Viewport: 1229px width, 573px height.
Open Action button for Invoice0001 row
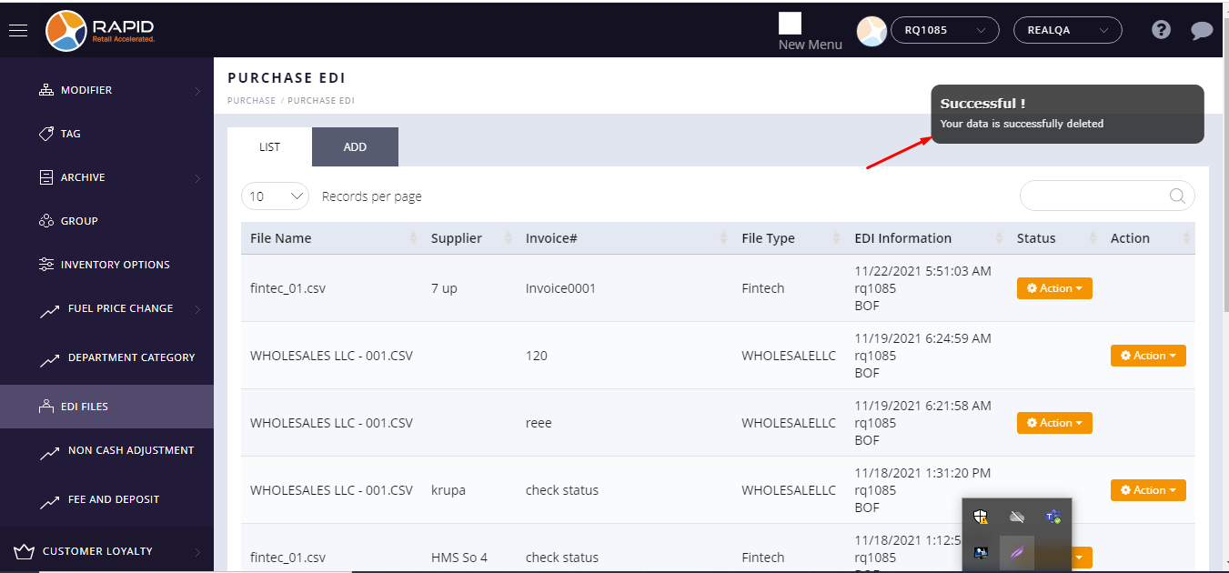[x=1054, y=288]
